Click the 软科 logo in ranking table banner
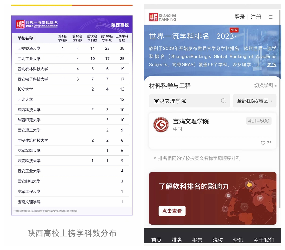The height and width of the screenshot is (250, 285). coord(20,24)
